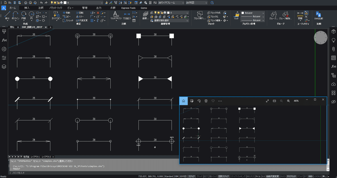Select the Circle (円) tool
Image resolution: width=337 pixels, height=178 pixels.
[31, 15]
